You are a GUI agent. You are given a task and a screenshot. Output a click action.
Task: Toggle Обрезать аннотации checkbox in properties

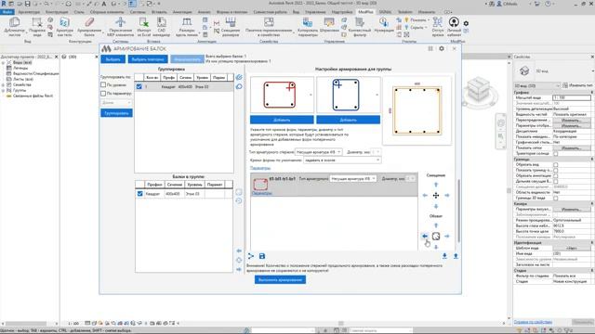point(556,175)
